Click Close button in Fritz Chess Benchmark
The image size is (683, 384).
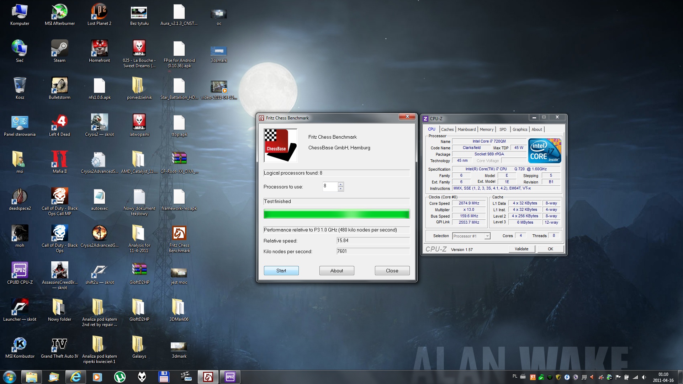point(392,271)
